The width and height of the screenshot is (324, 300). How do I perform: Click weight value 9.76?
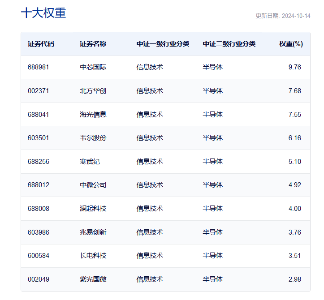click(x=295, y=67)
